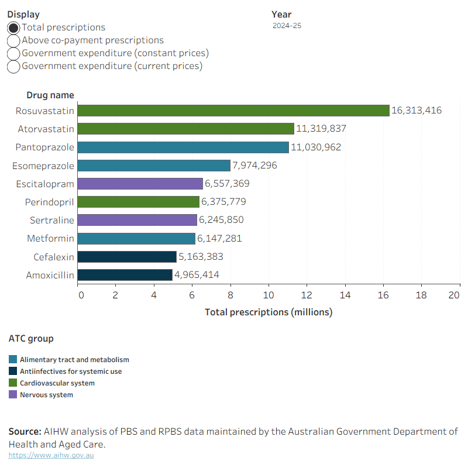468x468 pixels.
Task: Select the Escitalopram bar
Action: 140,184
